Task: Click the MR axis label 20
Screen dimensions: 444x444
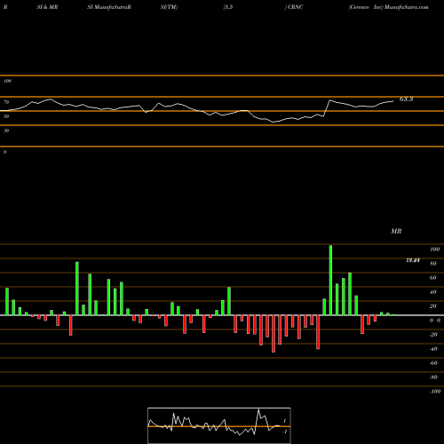Action: pyautogui.click(x=433, y=306)
